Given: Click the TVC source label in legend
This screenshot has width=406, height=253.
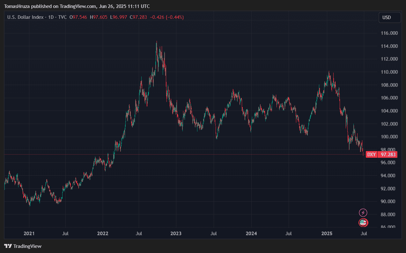Looking at the screenshot, I should tap(62, 17).
